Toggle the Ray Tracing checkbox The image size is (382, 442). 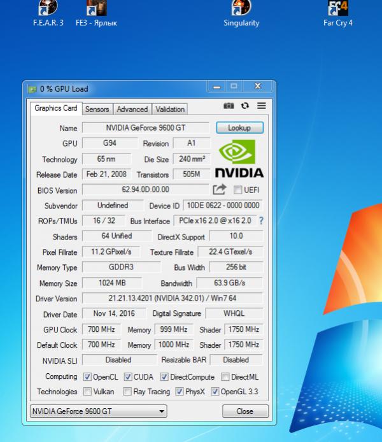127,392
